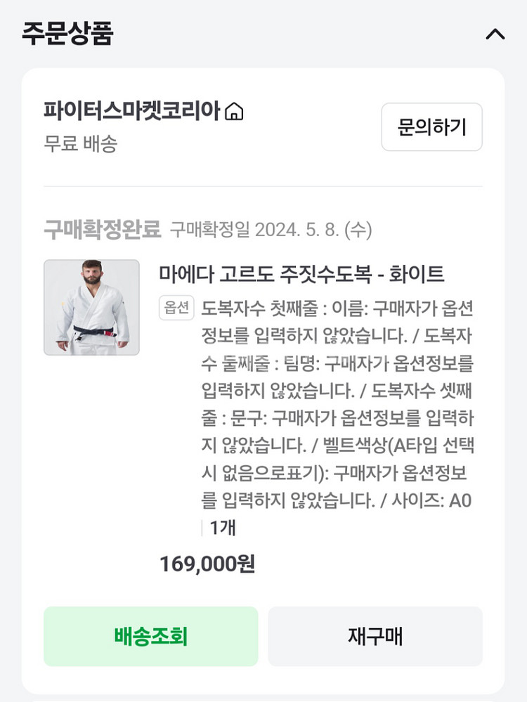Image resolution: width=527 pixels, height=702 pixels.
Task: Click the 주문상품 section heading
Action: (67, 33)
